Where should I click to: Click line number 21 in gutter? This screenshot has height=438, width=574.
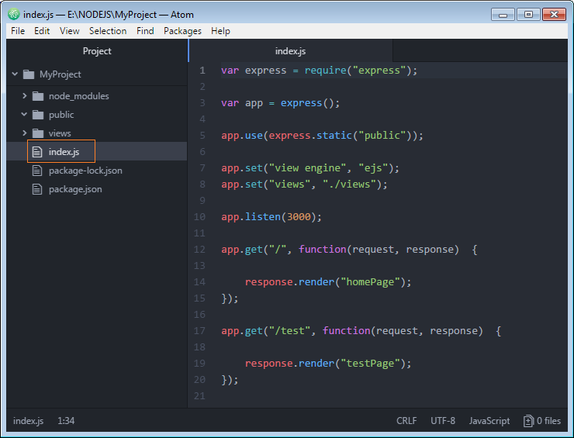click(x=199, y=396)
